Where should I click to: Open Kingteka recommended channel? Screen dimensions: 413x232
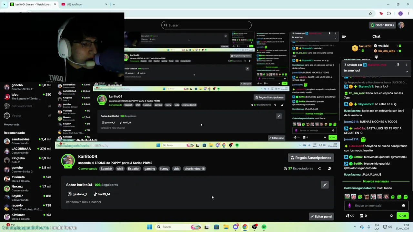[27, 160]
